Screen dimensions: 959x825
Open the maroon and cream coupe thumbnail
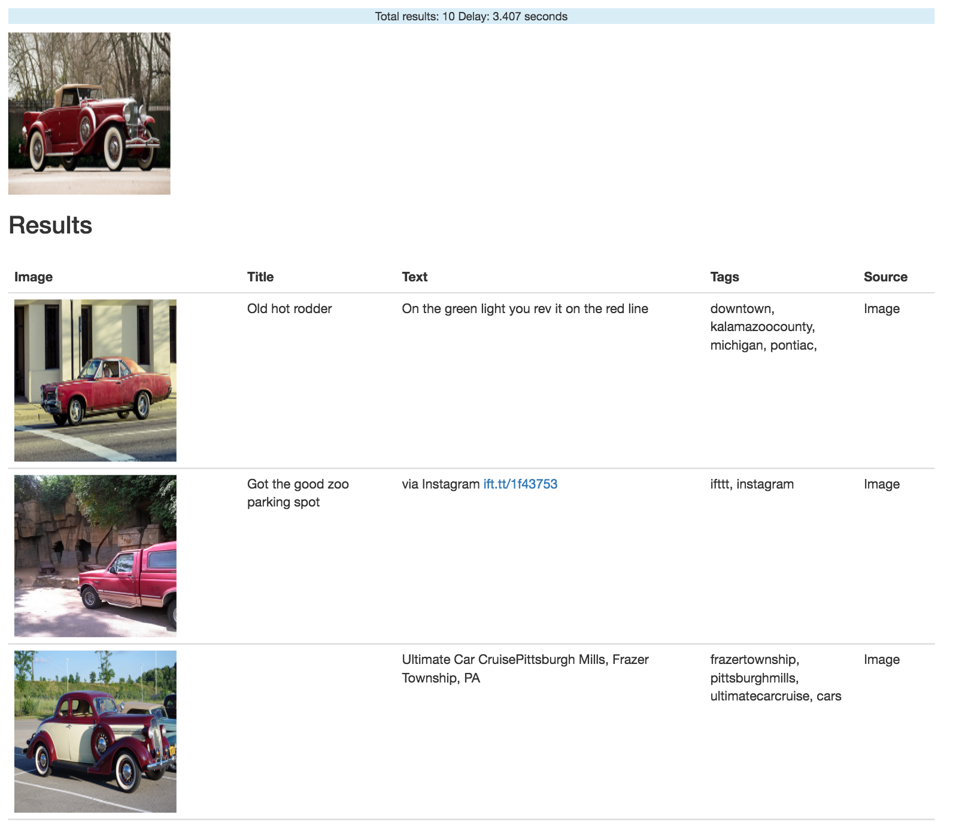(x=95, y=732)
